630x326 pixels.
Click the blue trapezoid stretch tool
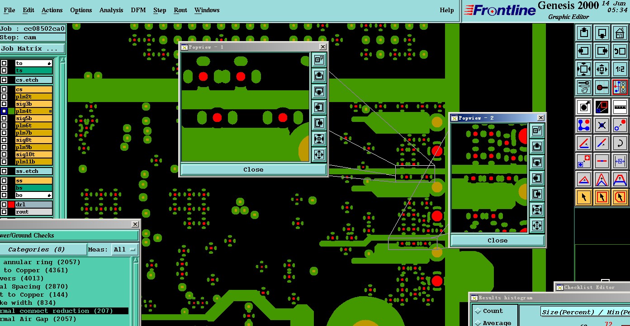coord(620,179)
